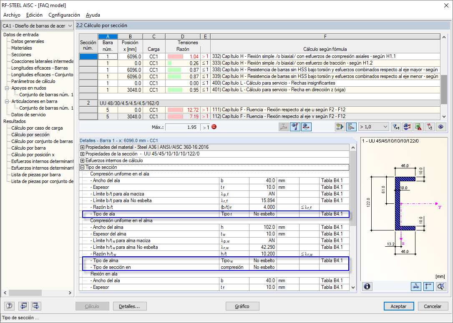This screenshot has width=453, height=323.
Task: Collapse the 'Apoyos en nudos' tree node
Action: [x=7, y=88]
